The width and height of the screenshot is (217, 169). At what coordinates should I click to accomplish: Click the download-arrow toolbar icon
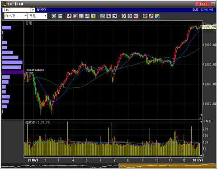[x=69, y=16]
